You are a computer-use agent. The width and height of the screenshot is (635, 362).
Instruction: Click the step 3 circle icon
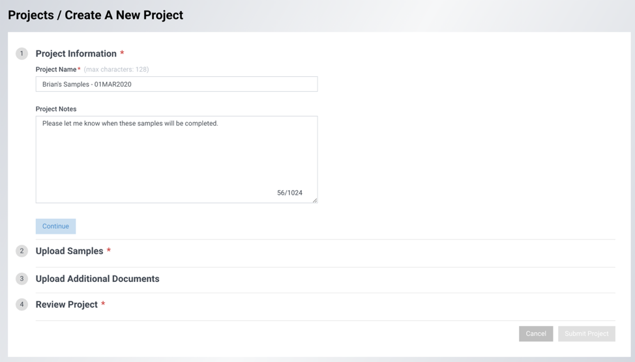[x=22, y=279]
